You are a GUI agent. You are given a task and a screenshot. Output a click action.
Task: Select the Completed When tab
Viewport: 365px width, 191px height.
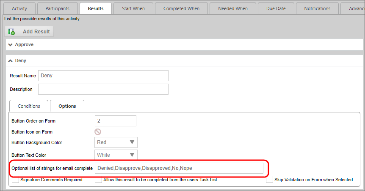click(181, 8)
